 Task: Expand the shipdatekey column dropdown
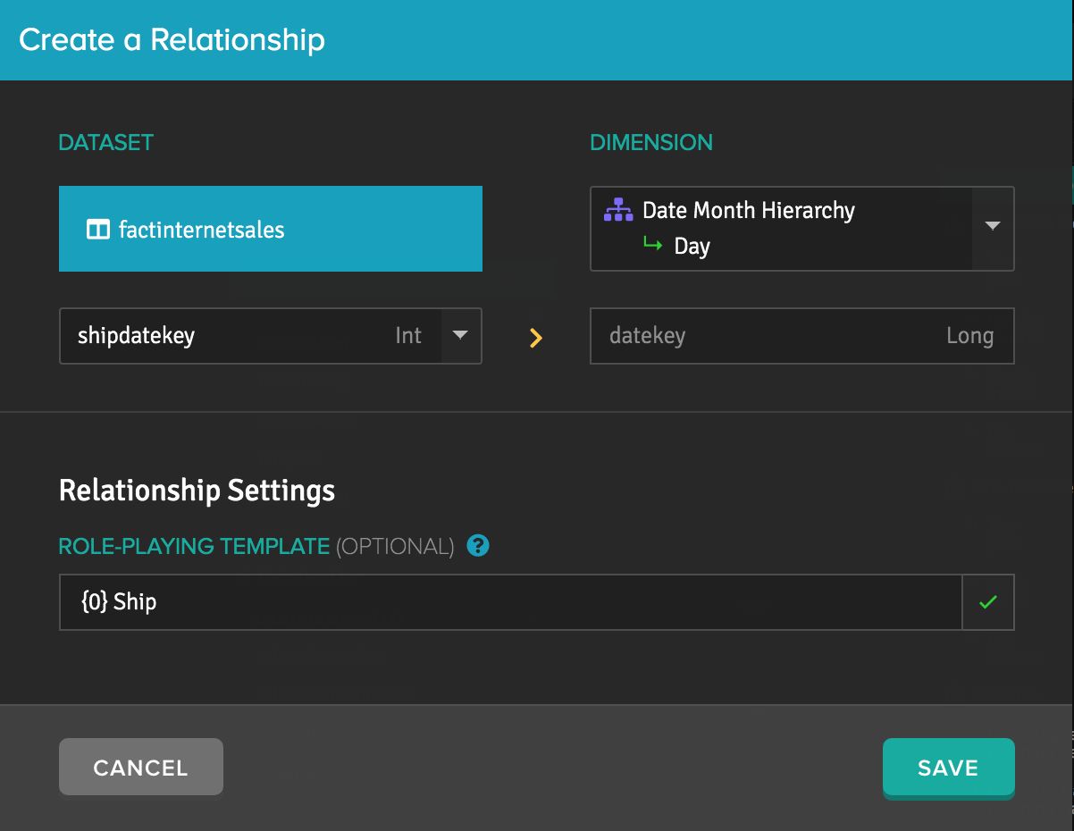[x=460, y=335]
